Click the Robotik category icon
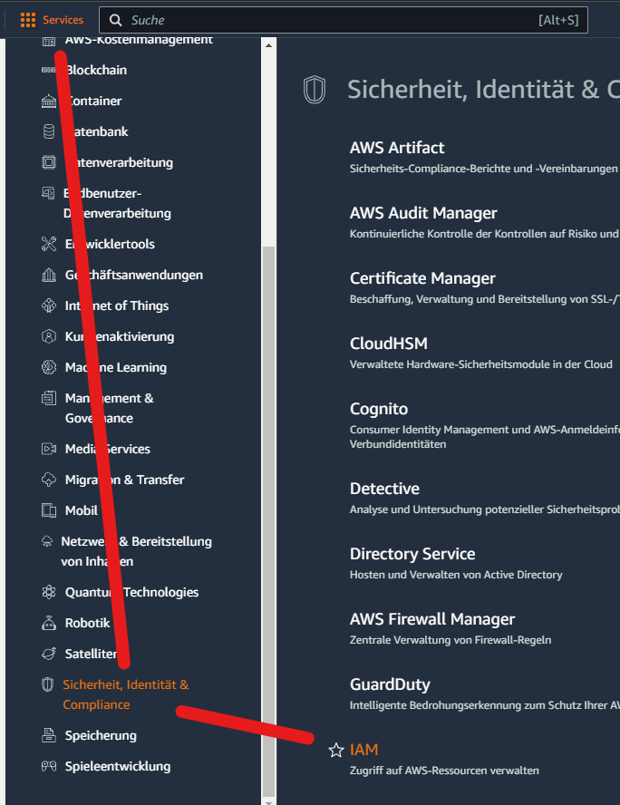 (49, 623)
